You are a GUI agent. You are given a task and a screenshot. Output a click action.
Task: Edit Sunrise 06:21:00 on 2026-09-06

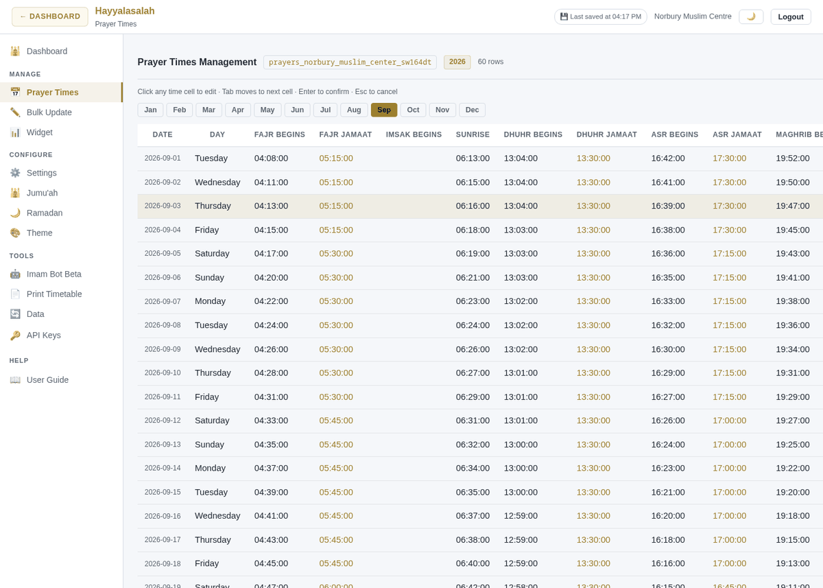tap(473, 277)
